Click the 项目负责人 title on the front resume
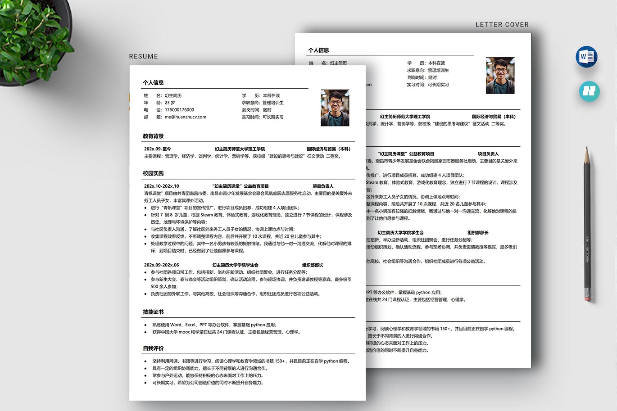 (323, 186)
